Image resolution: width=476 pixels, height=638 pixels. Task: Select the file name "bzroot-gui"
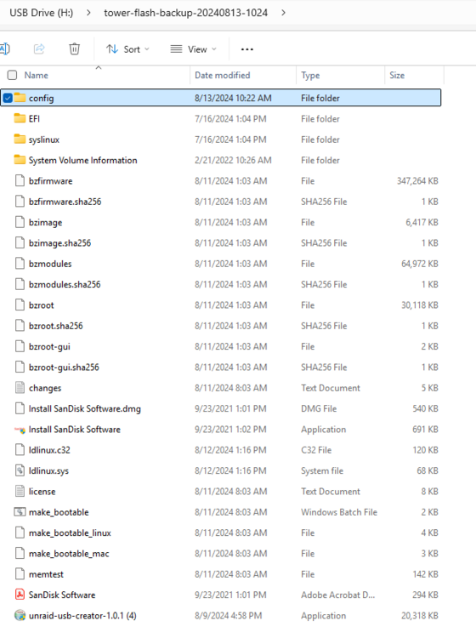(49, 347)
